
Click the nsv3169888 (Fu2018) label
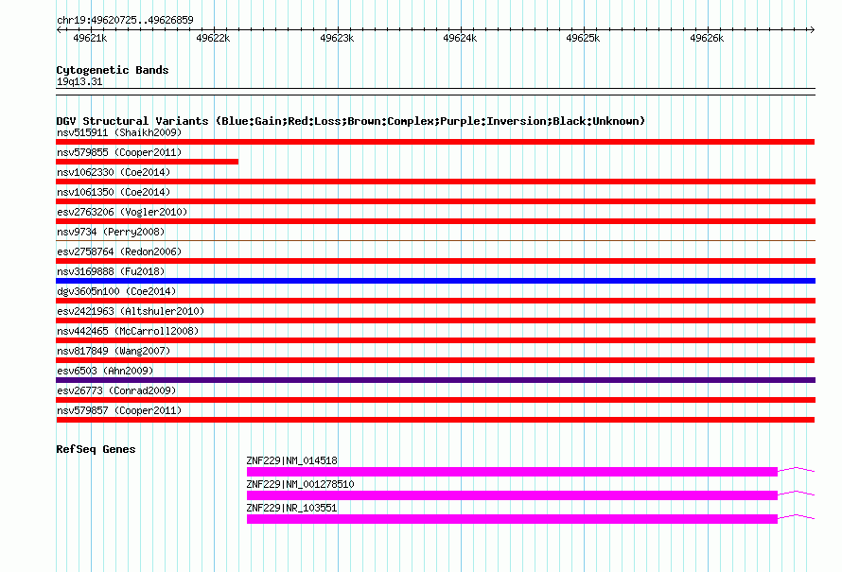(111, 271)
